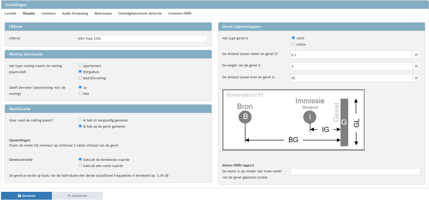The image size is (429, 201).
Task: Focus the afstand tussen meter en gevel field
Action: point(351,55)
